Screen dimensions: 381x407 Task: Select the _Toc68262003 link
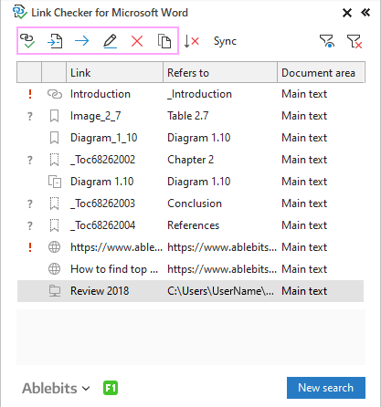(x=102, y=203)
